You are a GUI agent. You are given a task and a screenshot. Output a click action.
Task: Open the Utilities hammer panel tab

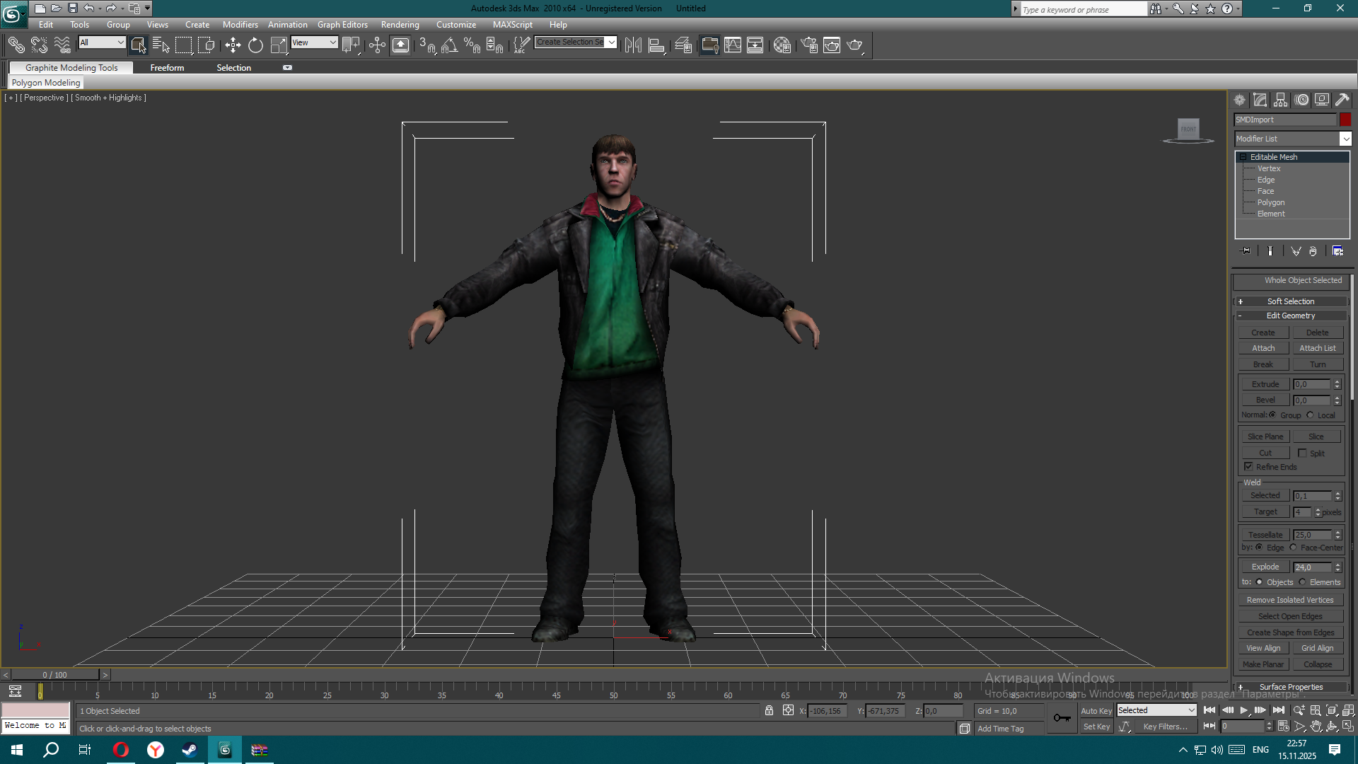[x=1342, y=100]
